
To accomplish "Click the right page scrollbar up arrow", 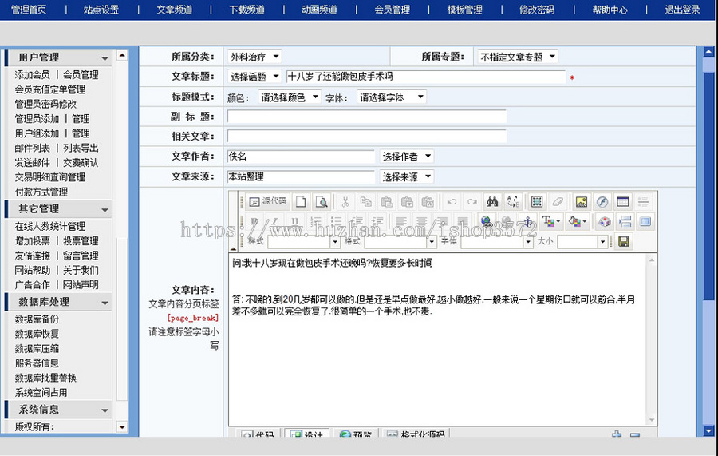I will [x=709, y=52].
